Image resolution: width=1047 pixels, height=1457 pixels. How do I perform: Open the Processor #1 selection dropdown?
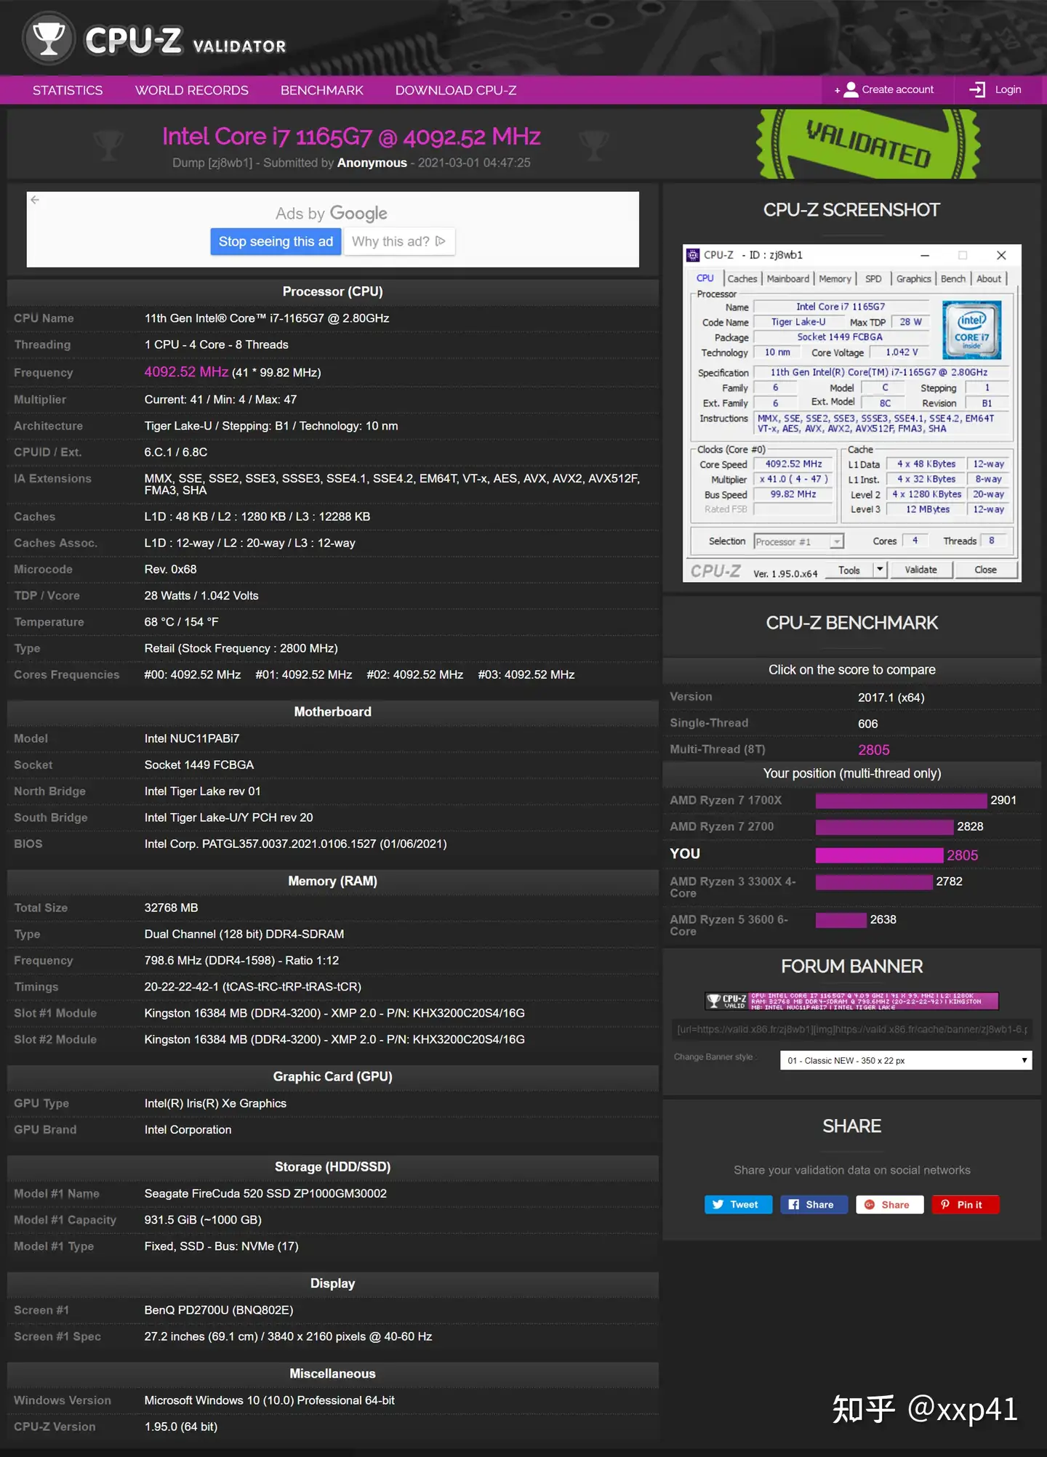click(x=798, y=541)
